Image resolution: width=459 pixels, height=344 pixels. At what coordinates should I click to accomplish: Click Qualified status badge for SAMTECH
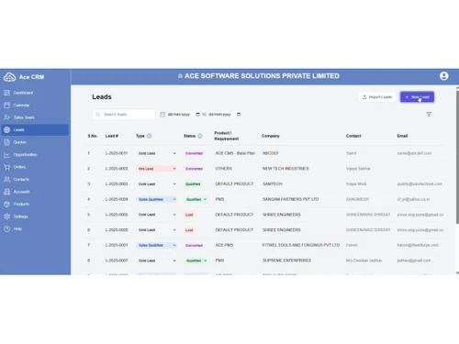click(193, 183)
